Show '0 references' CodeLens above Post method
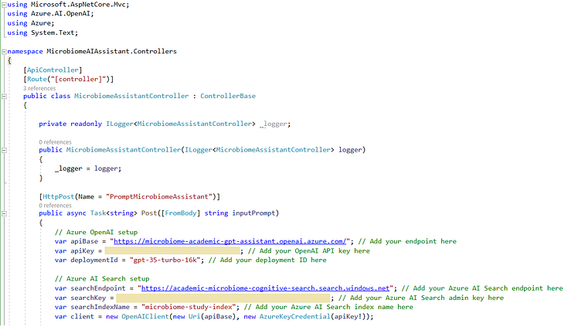 coord(55,206)
